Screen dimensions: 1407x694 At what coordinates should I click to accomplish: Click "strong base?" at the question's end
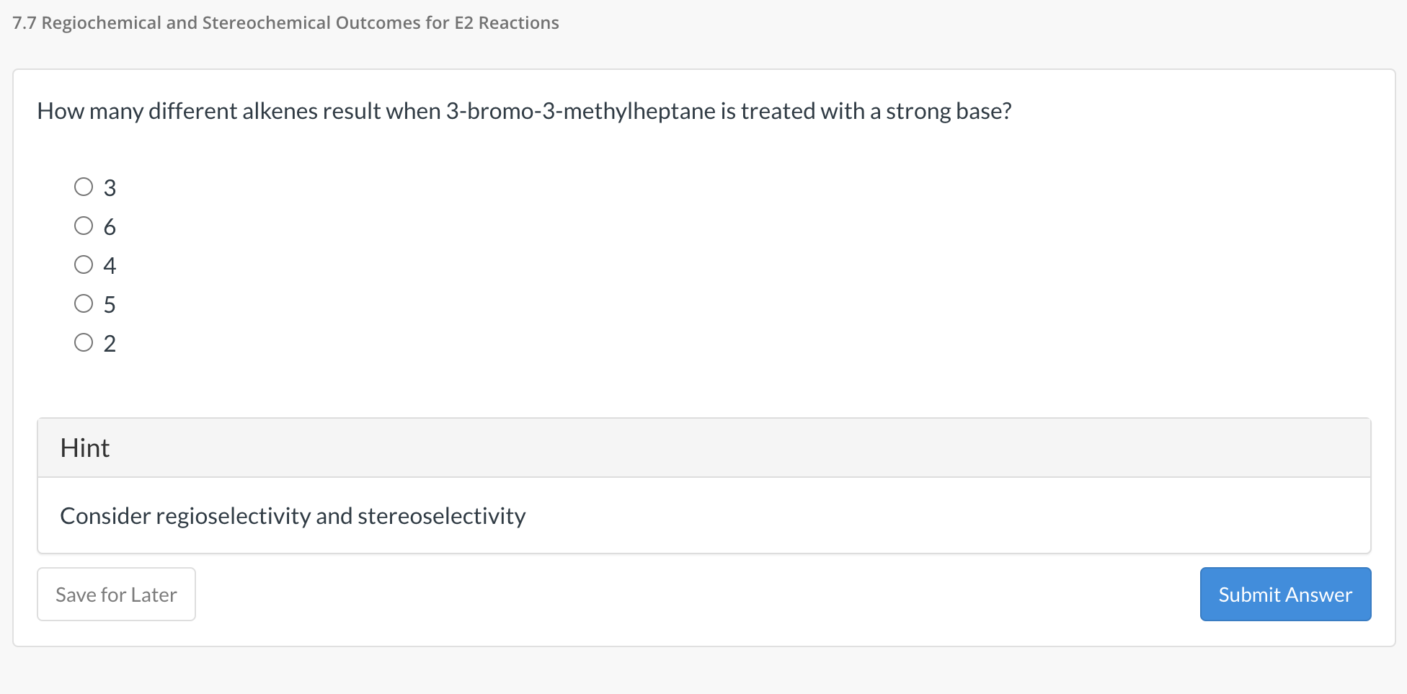click(949, 111)
